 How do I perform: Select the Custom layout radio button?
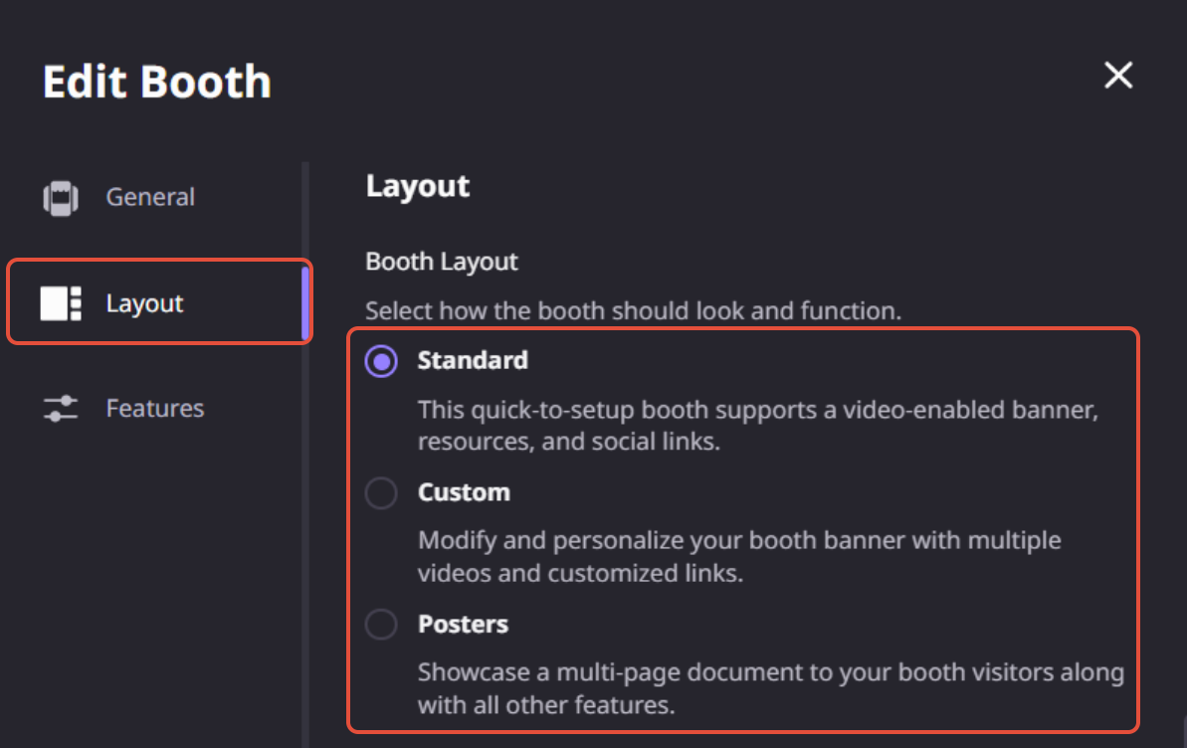381,492
